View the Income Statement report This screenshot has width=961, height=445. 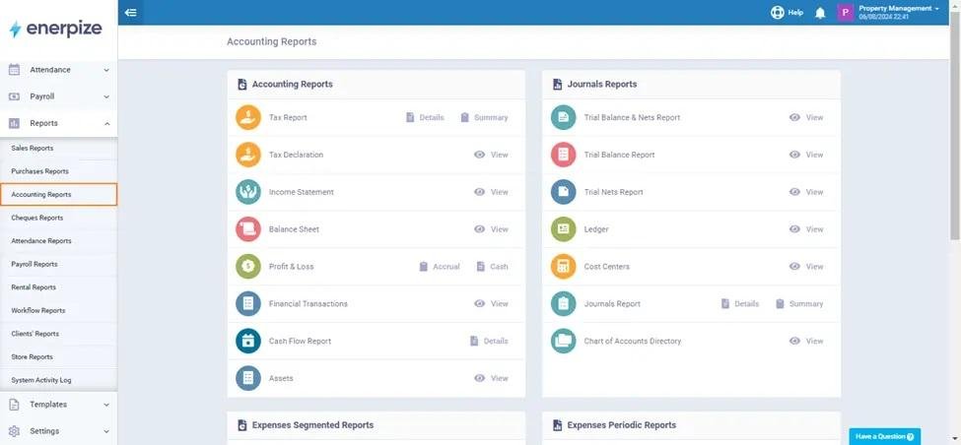pos(491,192)
